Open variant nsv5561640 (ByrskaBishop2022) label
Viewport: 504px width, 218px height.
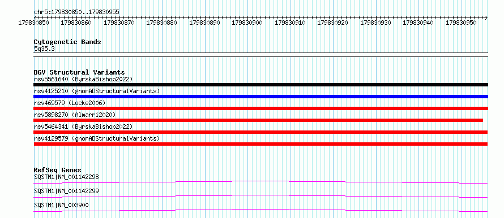coord(83,79)
